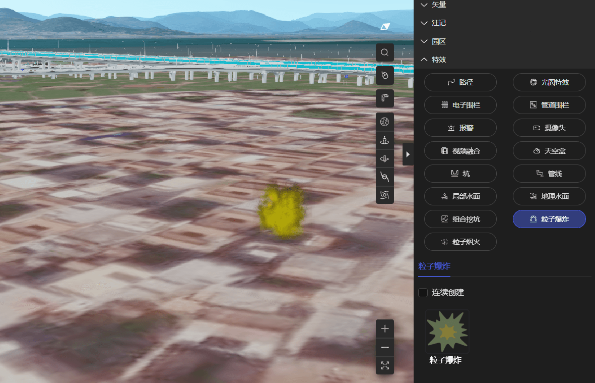Image resolution: width=595 pixels, height=383 pixels.
Task: Zoom in with the plus icon
Action: click(x=385, y=329)
